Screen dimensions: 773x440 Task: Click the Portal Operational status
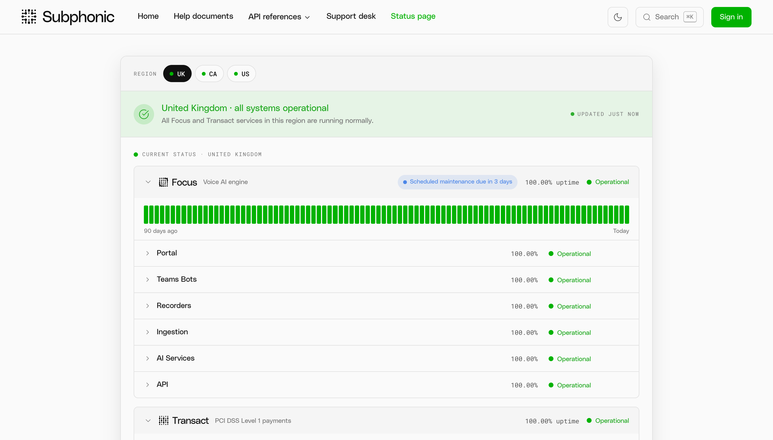tap(570, 254)
